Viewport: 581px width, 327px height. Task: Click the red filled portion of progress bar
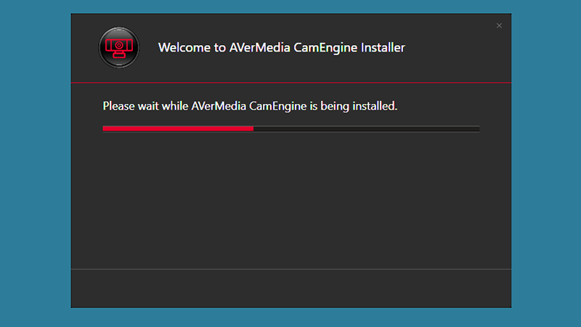[x=178, y=129]
